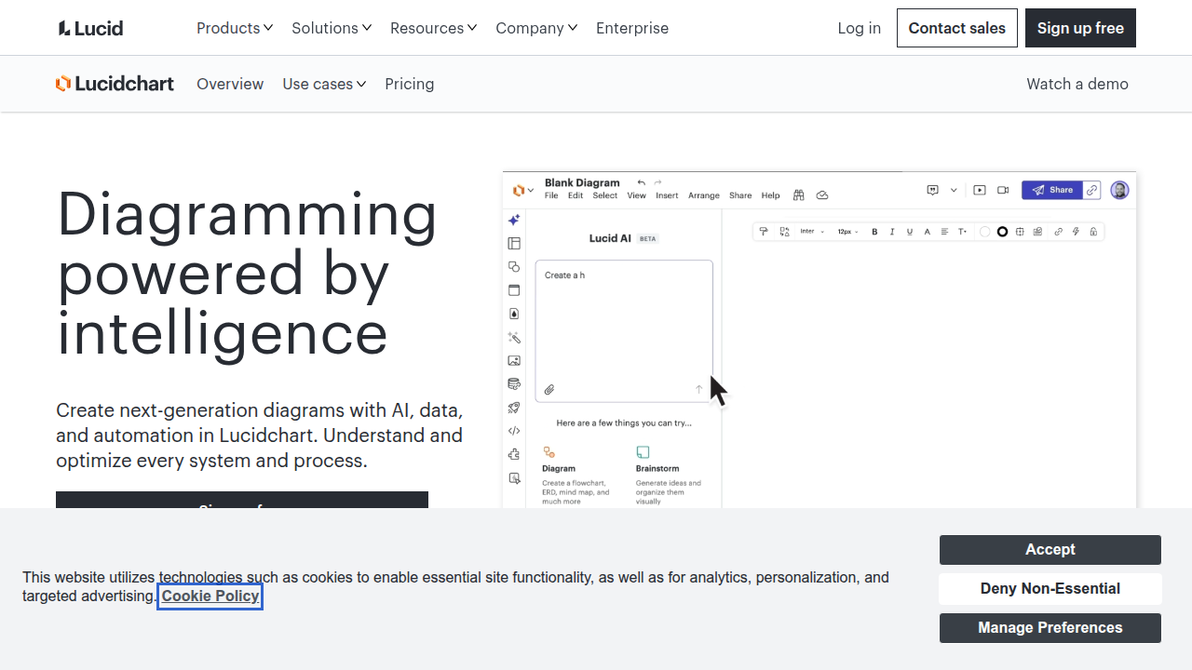Image resolution: width=1192 pixels, height=670 pixels.
Task: Expand the Resources menu
Action: pyautogui.click(x=434, y=28)
